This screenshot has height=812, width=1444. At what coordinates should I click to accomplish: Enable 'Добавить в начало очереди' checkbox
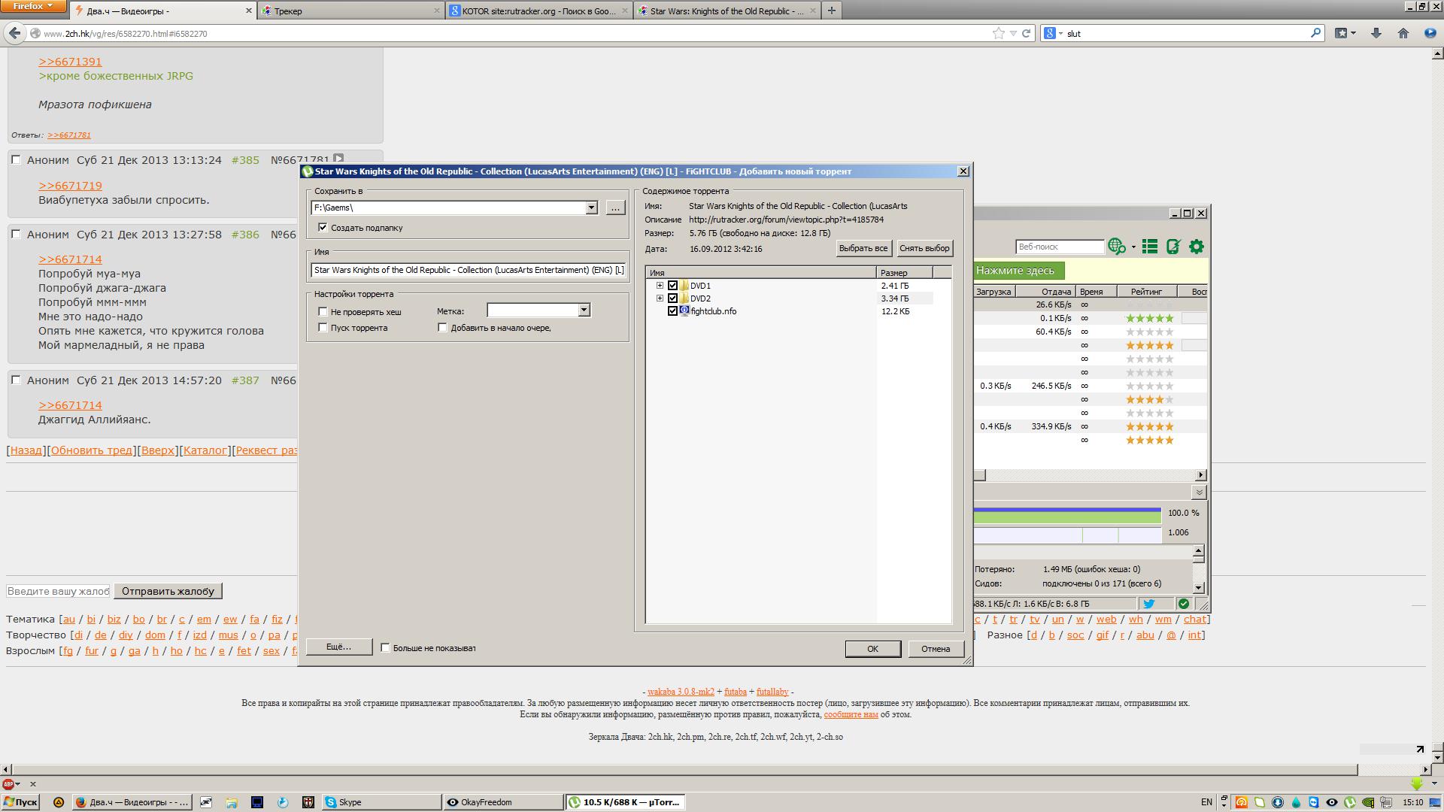click(442, 328)
